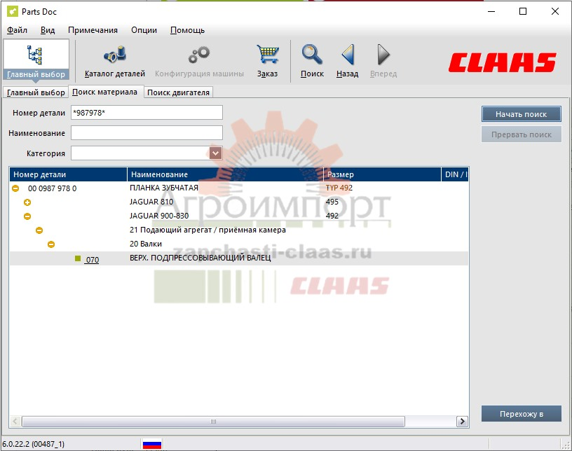
Task: Select part number 00 0987 978 0
Action: coord(52,188)
